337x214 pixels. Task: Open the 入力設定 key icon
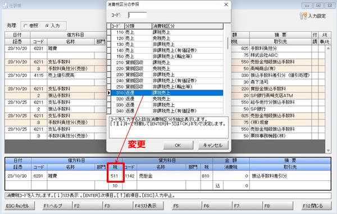(x=303, y=16)
